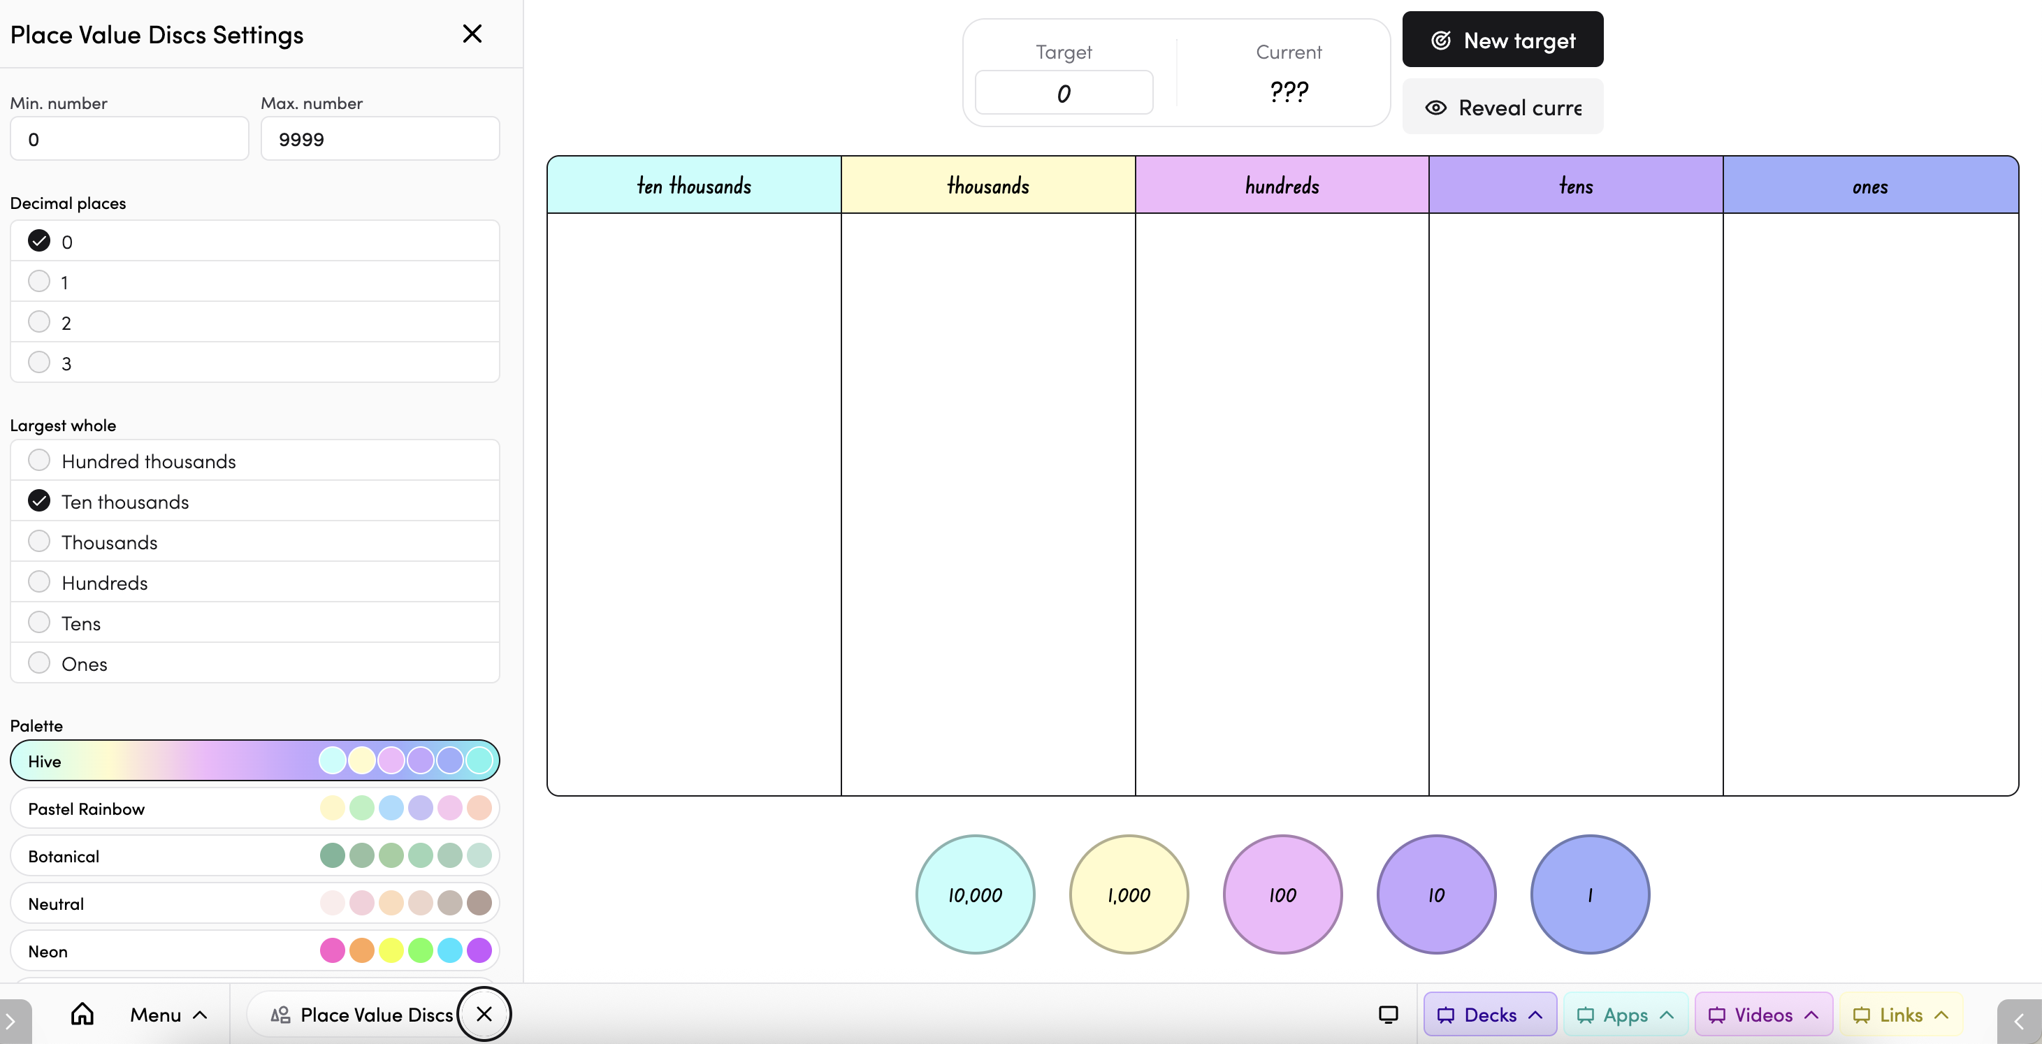
Task: Click the screen display icon near Decks
Action: point(1388,1014)
